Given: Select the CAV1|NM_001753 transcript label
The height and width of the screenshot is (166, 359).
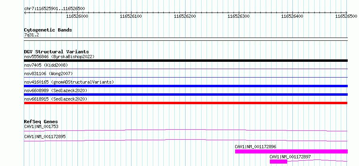Looking at the screenshot, I should tap(41, 126).
